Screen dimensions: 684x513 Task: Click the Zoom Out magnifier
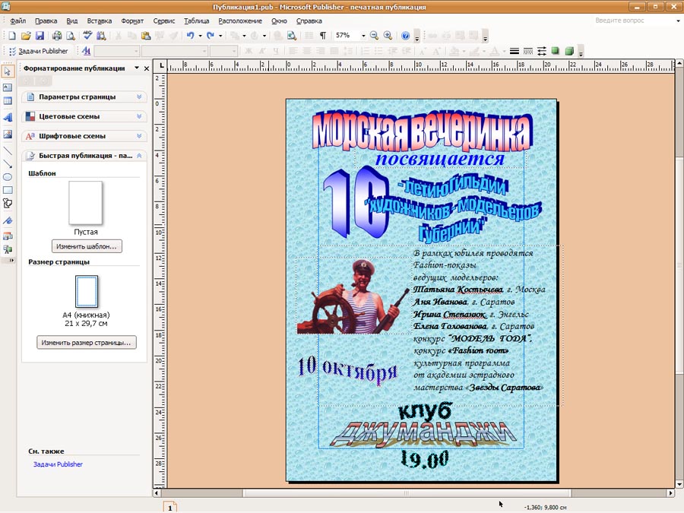[374, 36]
